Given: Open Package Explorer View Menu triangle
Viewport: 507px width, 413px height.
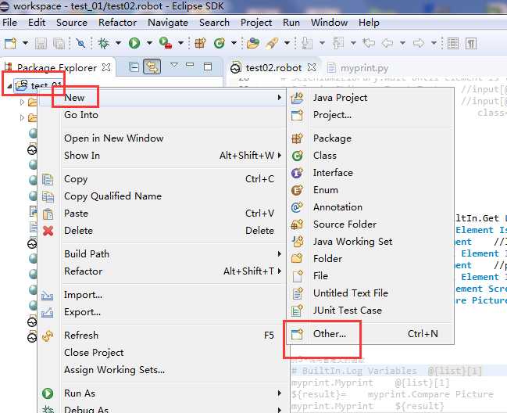Looking at the screenshot, I should point(174,65).
